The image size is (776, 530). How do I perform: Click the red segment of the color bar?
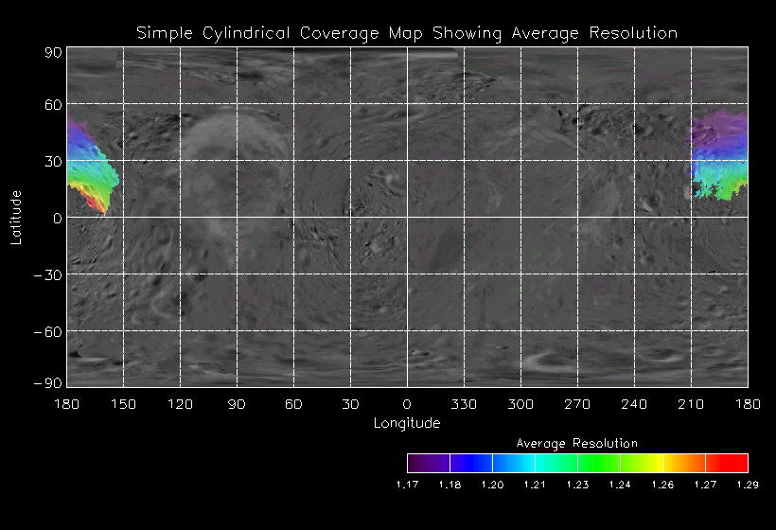click(x=727, y=463)
